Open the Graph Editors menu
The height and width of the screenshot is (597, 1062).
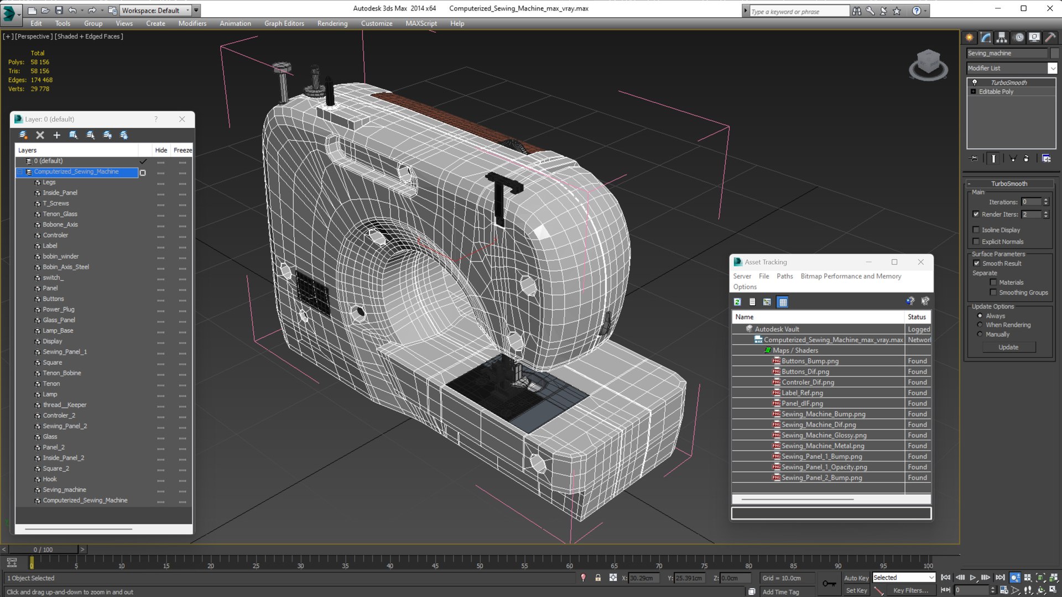coord(284,24)
